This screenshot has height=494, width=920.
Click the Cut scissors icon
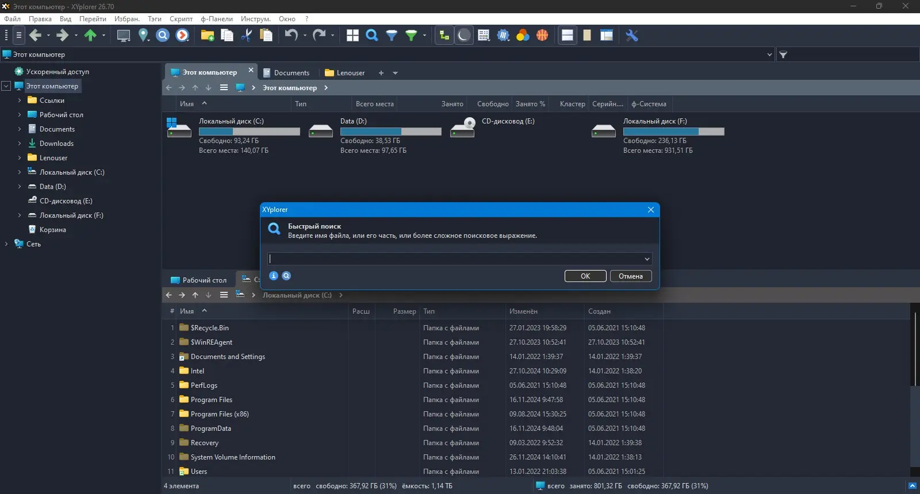(247, 36)
